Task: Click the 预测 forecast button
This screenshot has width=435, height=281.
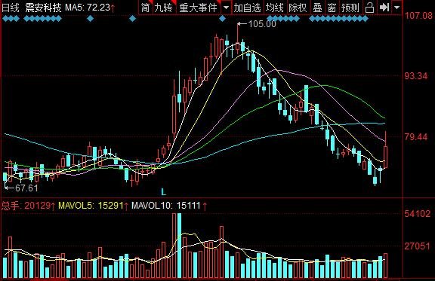Action: pyautogui.click(x=350, y=8)
